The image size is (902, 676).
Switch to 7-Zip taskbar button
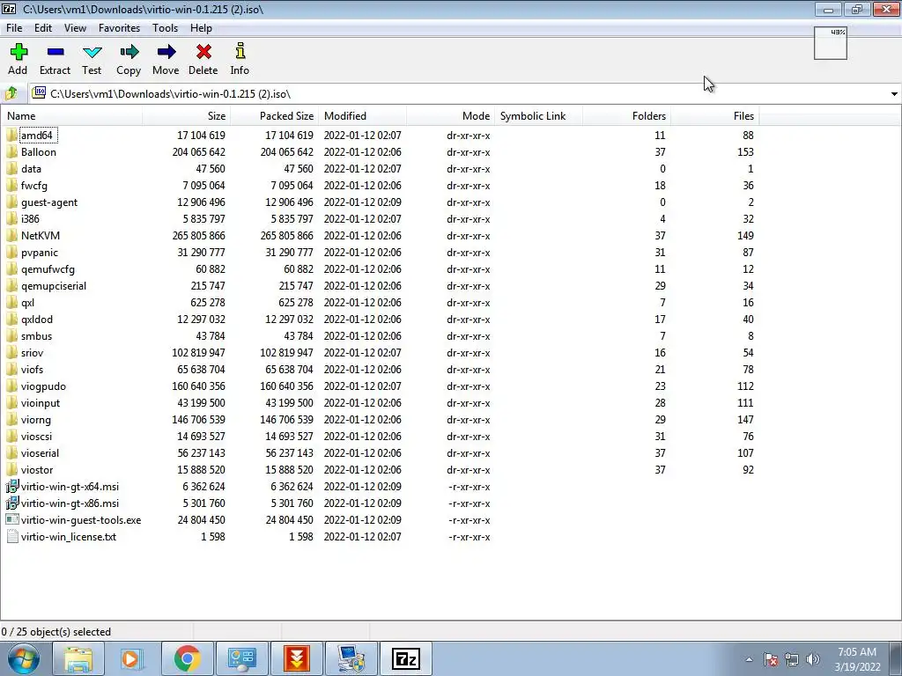(406, 658)
